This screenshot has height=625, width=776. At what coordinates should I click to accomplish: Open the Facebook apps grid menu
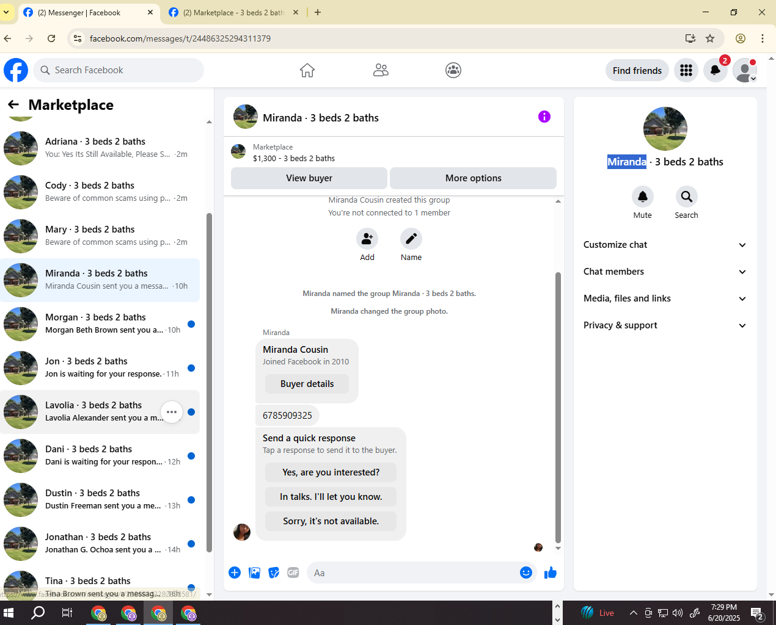click(x=686, y=70)
